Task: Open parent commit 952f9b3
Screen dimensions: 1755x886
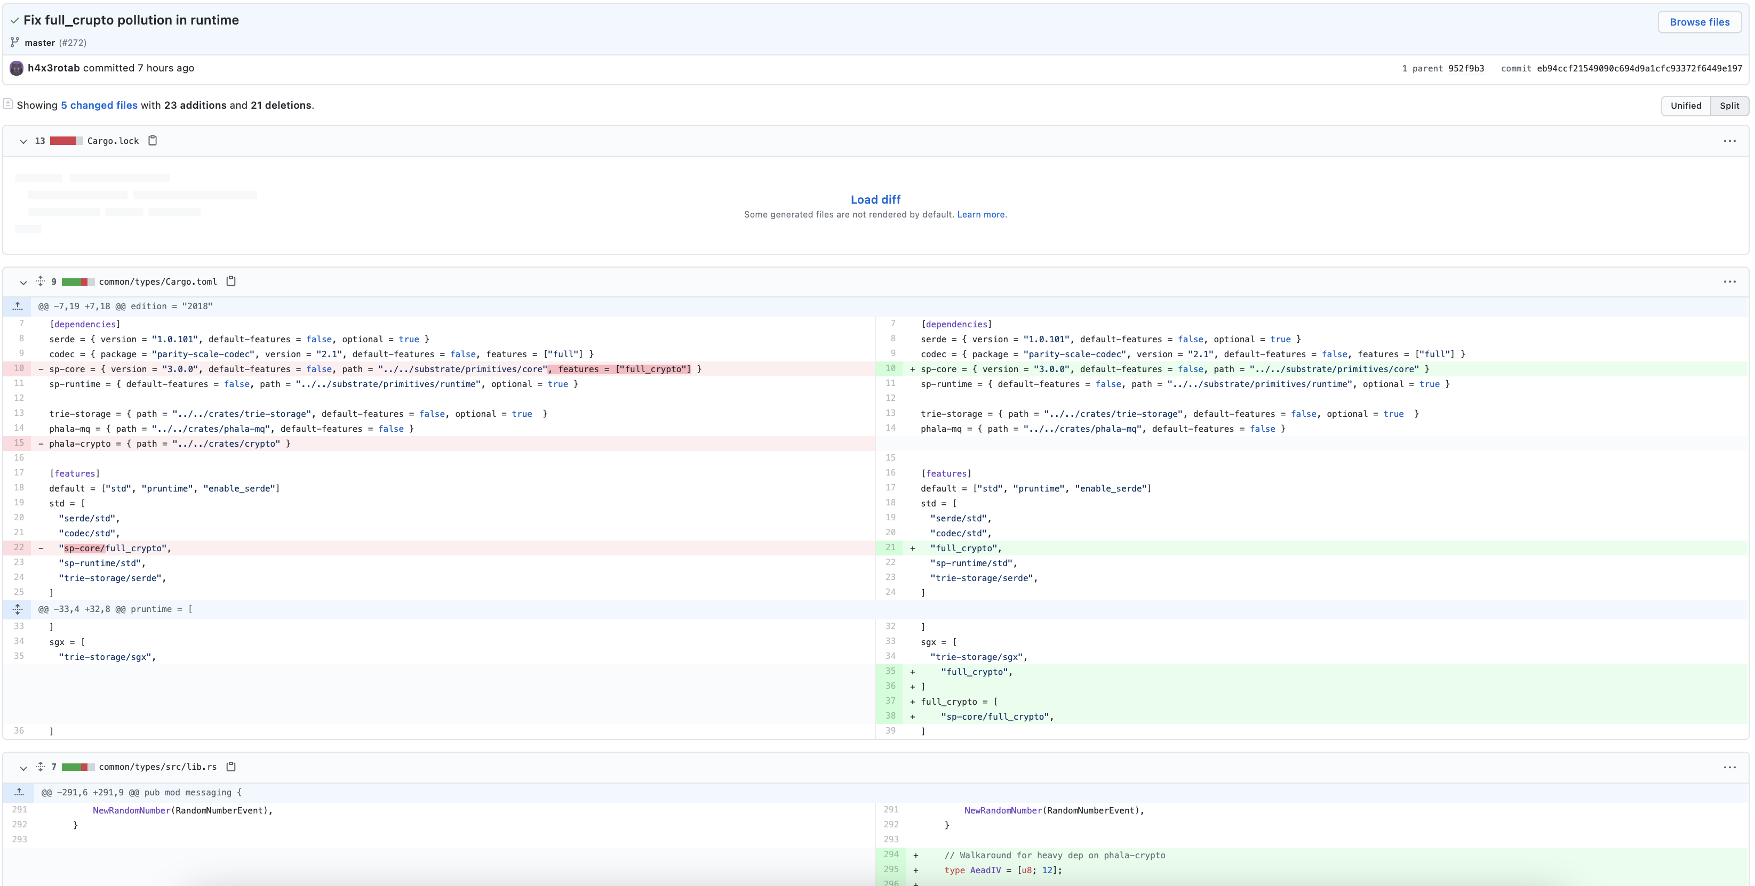Action: point(1465,68)
